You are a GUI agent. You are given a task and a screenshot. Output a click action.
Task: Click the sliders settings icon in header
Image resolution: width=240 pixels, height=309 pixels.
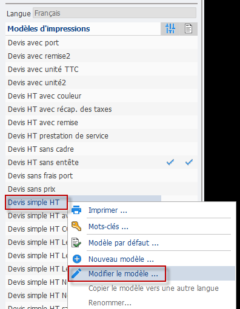170,28
